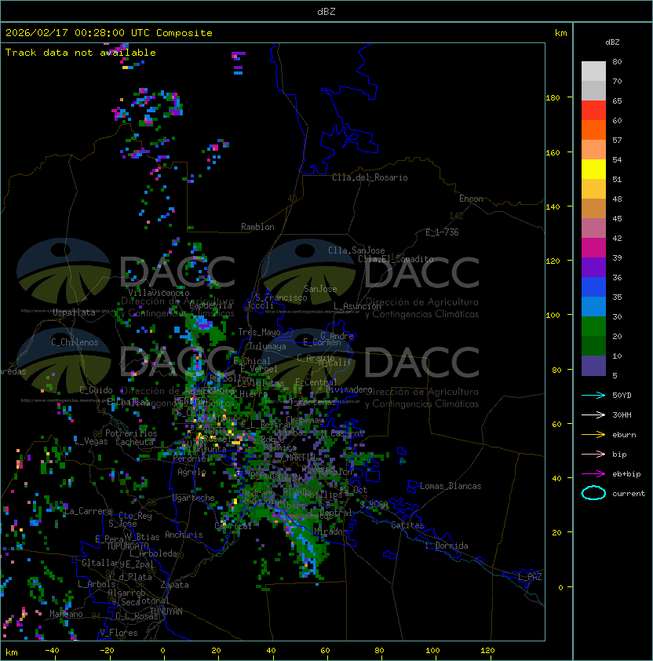Click the 'S_Francisco' map label

[x=281, y=298]
